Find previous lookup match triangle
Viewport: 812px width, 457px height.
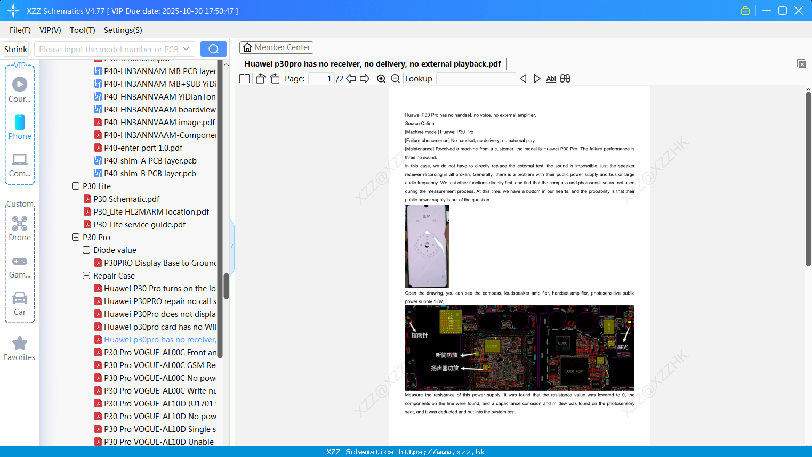[523, 79]
